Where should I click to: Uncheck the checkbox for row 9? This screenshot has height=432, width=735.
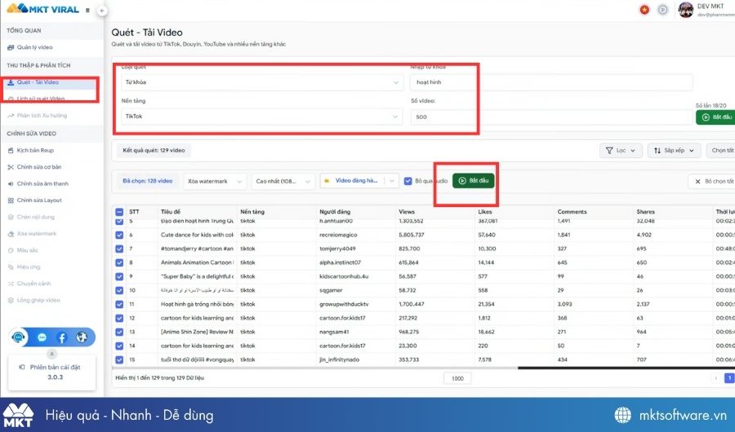[119, 276]
